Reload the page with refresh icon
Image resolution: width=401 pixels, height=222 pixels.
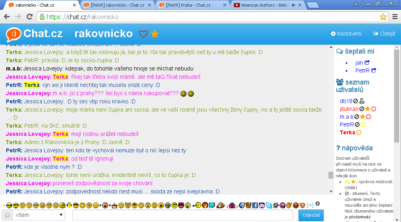point(30,17)
